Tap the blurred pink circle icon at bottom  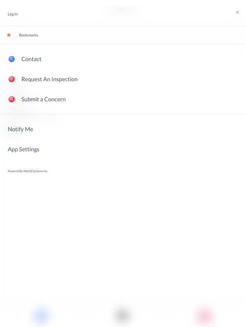click(x=204, y=316)
